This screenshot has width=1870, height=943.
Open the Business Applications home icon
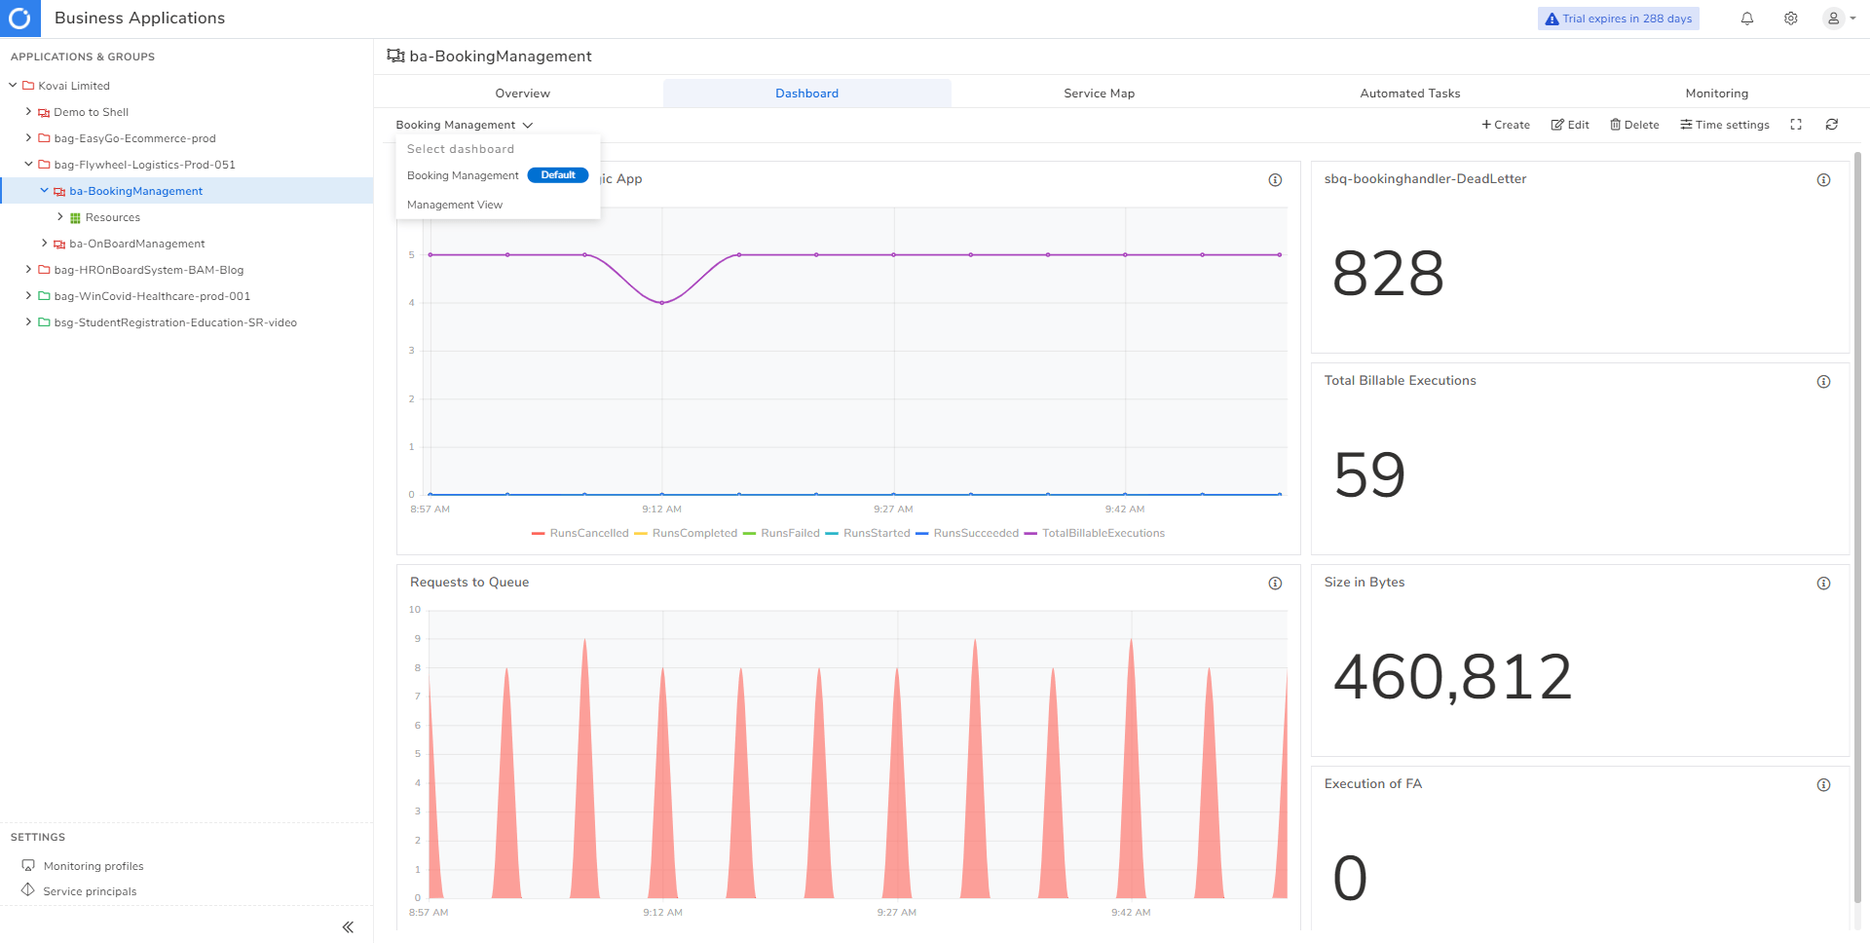pyautogui.click(x=19, y=18)
